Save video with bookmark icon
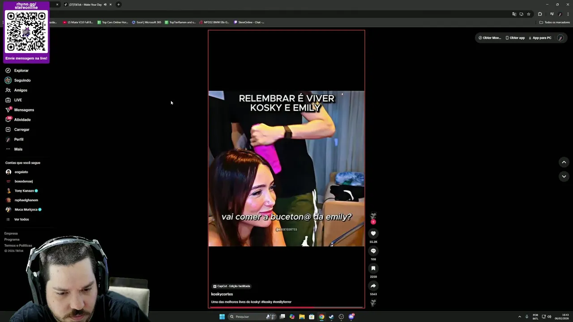Image resolution: width=573 pixels, height=322 pixels. pyautogui.click(x=373, y=268)
